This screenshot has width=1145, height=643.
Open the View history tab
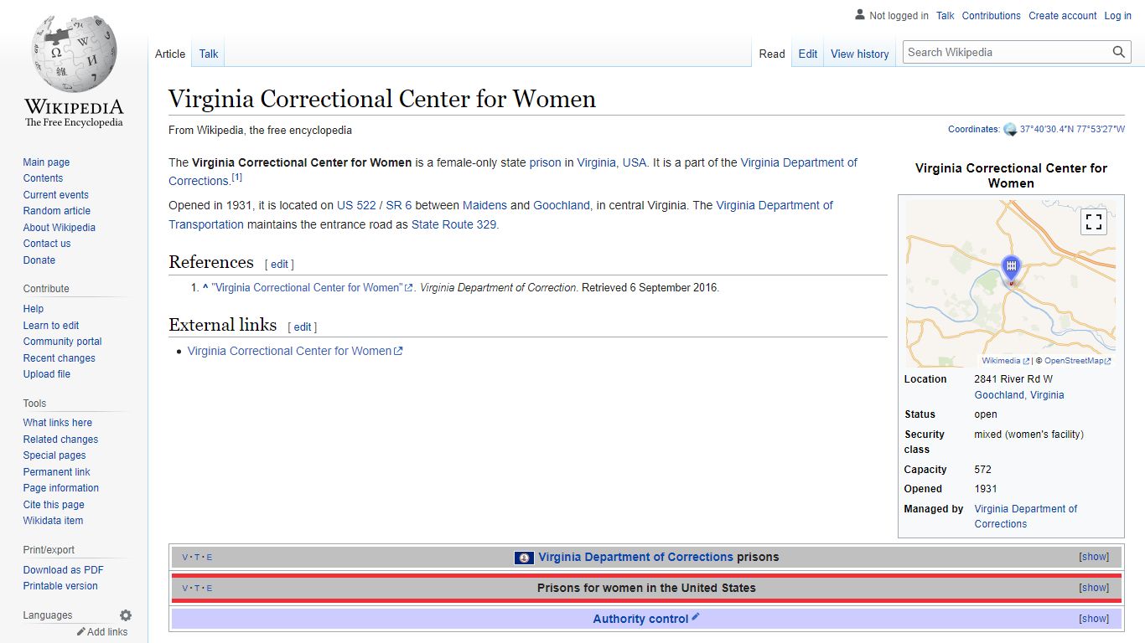[x=860, y=54]
